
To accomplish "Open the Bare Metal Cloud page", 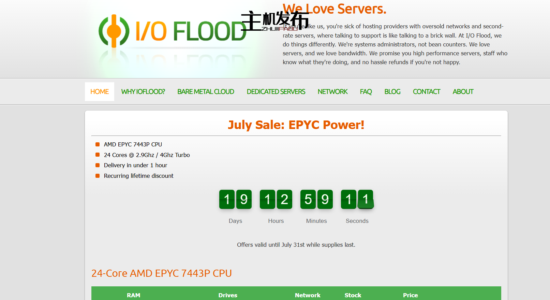I will [x=206, y=92].
